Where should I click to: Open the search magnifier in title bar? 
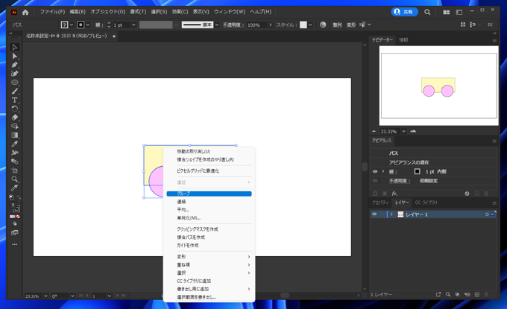[x=427, y=12]
